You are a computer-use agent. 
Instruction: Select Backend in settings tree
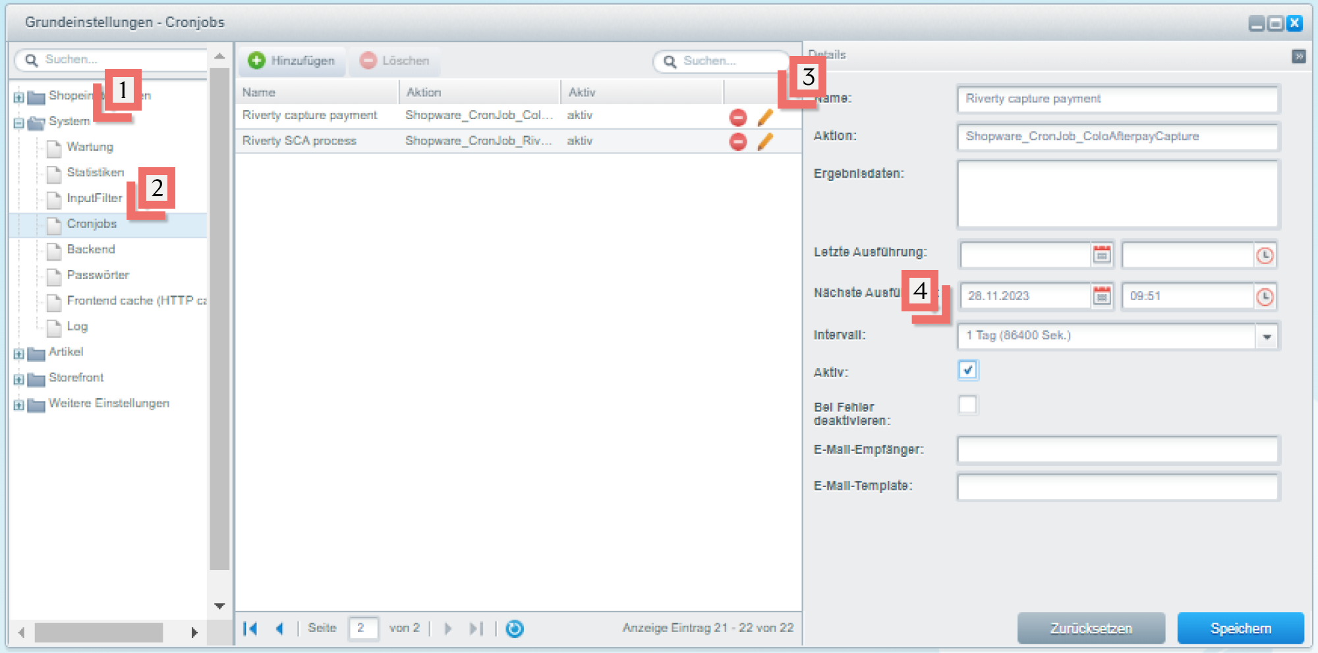click(x=91, y=249)
